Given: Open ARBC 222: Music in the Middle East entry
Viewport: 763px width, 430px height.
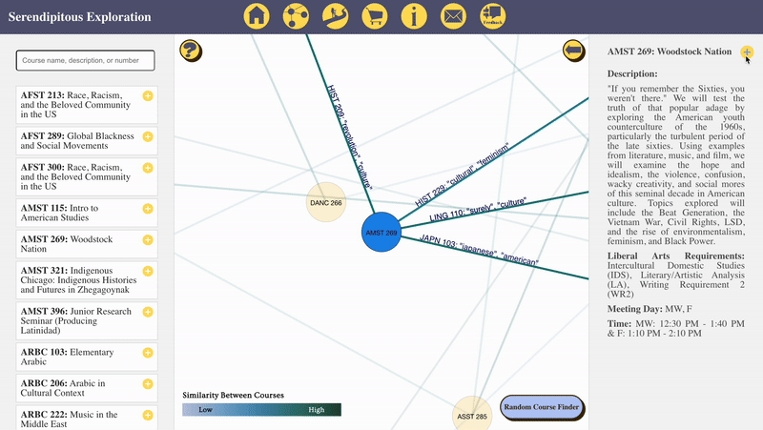Looking at the screenshot, I should point(87,418).
